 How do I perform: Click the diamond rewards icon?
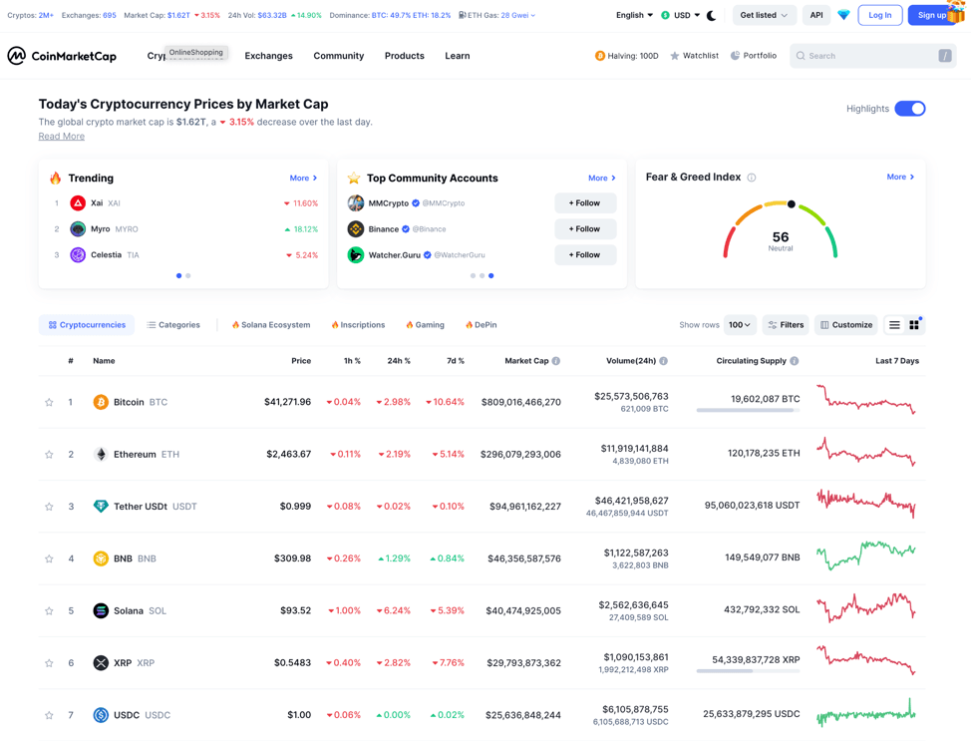(843, 16)
